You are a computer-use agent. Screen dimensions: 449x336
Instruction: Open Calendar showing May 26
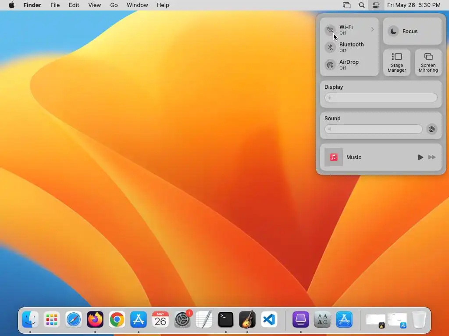[x=160, y=319]
